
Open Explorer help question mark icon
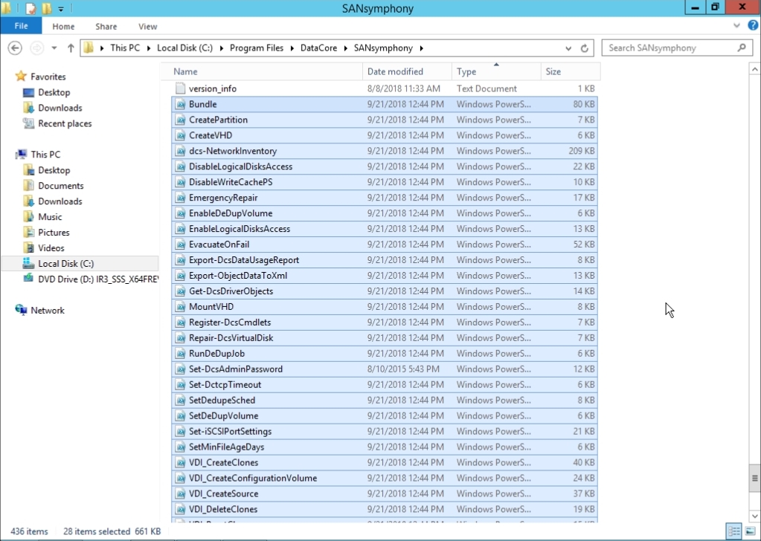coord(754,25)
